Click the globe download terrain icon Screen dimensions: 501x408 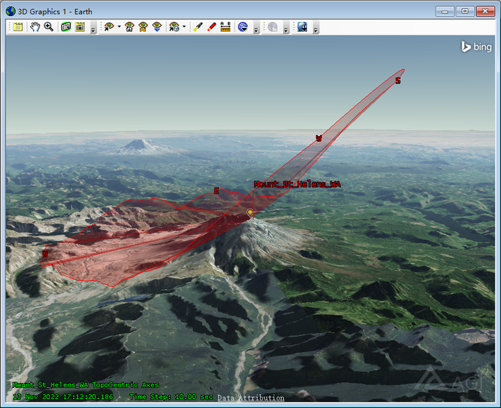(x=302, y=27)
